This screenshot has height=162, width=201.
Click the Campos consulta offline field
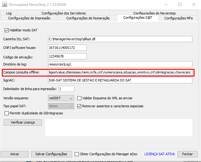120,72
